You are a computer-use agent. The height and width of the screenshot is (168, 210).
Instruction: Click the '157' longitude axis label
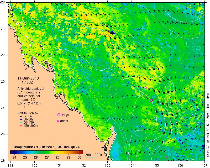pyautogui.click(x=205, y=166)
